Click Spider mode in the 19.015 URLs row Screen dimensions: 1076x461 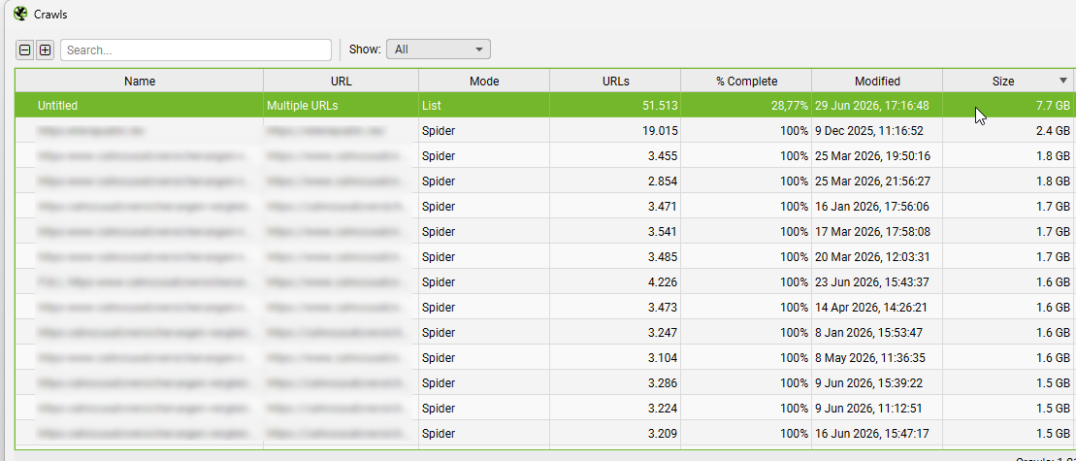coord(439,130)
